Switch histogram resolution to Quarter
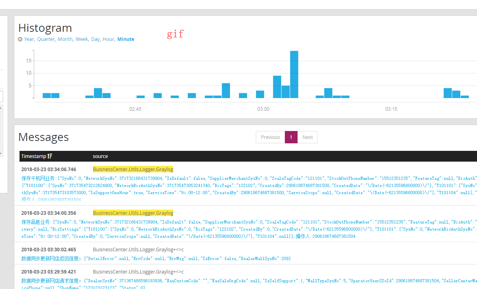477x289 pixels. [46, 39]
